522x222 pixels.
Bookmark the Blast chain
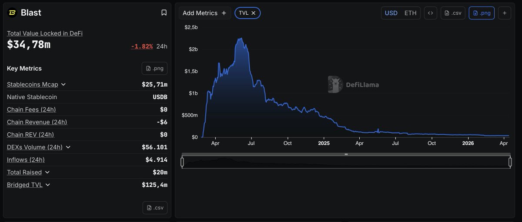pyautogui.click(x=164, y=13)
